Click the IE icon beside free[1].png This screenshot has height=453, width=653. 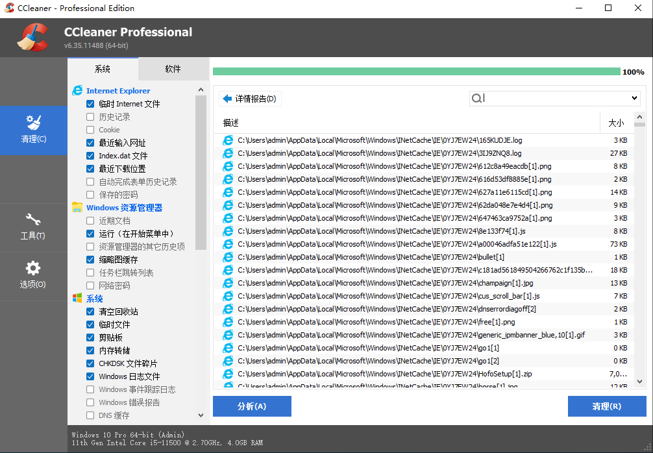point(228,322)
